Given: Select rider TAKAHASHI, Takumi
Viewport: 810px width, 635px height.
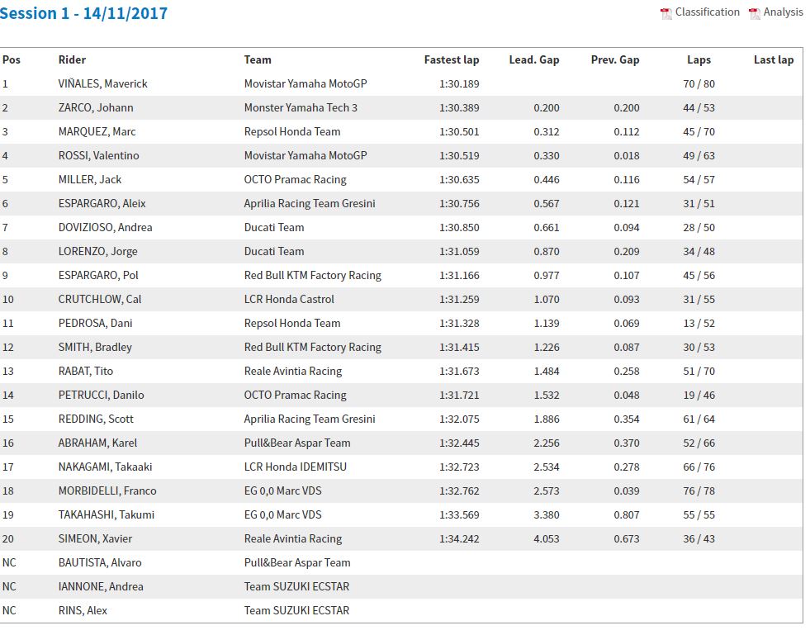Looking at the screenshot, I should pyautogui.click(x=107, y=514).
